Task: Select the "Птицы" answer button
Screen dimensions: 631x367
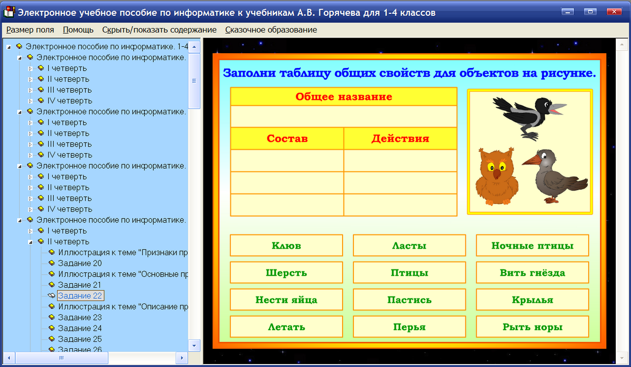Action: (409, 273)
